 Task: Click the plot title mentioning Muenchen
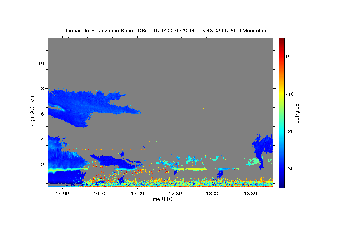166,31
